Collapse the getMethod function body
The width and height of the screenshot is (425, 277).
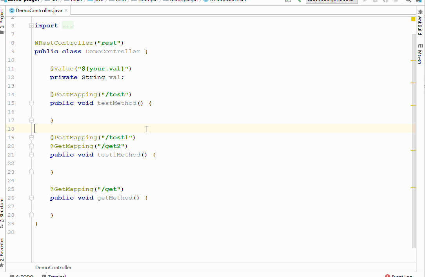pyautogui.click(x=31, y=198)
